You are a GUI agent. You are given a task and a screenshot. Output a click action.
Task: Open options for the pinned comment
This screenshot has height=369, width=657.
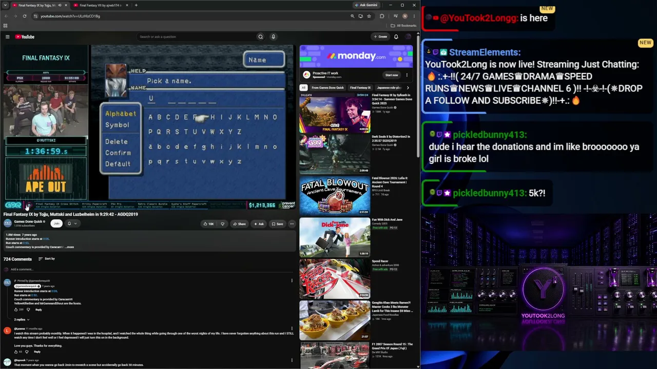[x=292, y=280]
